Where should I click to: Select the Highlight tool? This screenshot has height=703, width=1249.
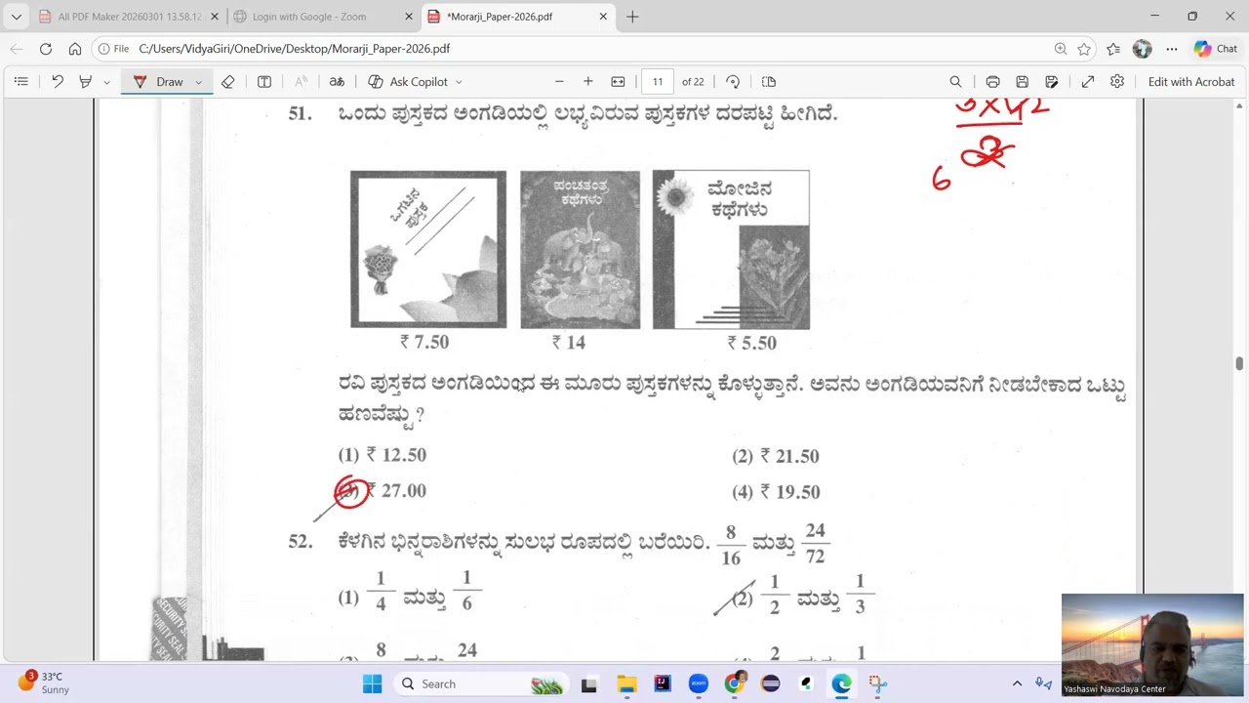click(86, 82)
